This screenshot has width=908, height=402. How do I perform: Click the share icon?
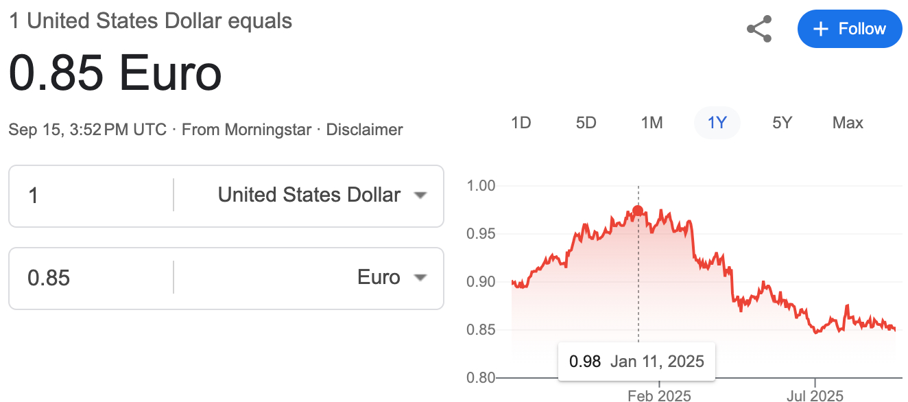point(759,29)
